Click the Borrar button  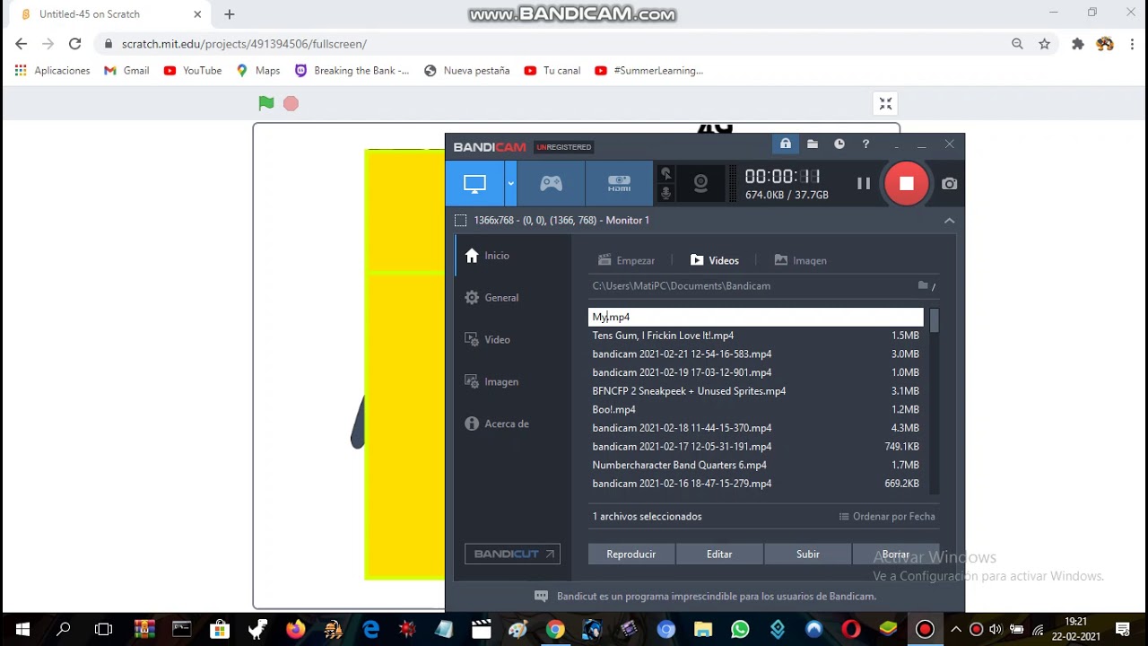click(x=896, y=554)
